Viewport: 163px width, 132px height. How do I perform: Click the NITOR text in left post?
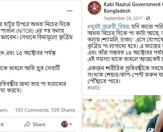pos(23,31)
